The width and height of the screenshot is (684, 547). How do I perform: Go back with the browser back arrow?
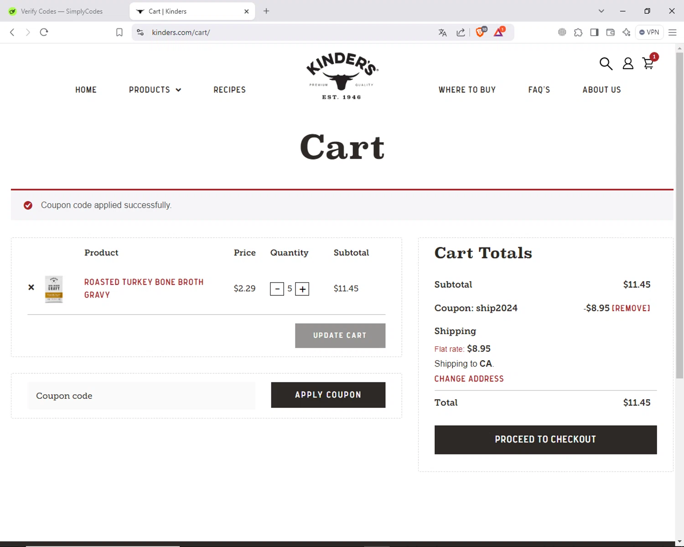coord(12,32)
